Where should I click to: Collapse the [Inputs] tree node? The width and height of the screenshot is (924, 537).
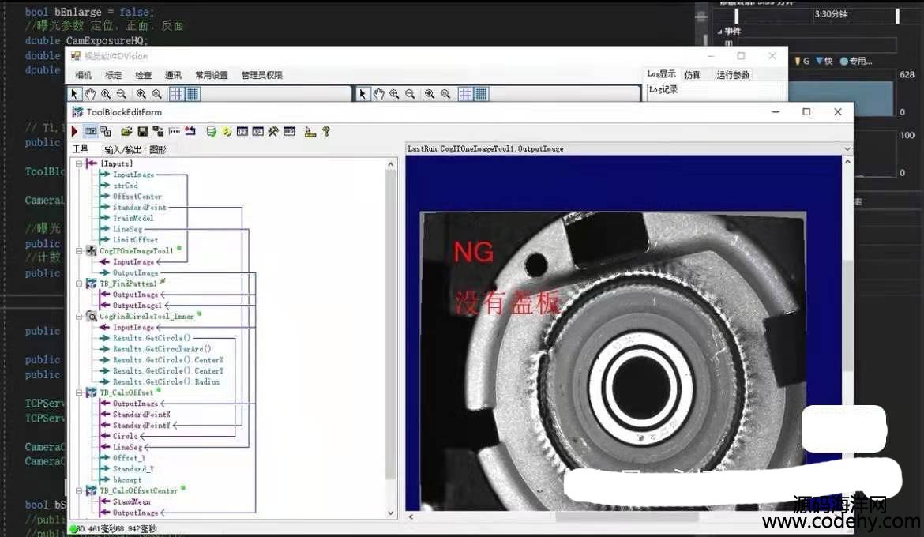click(x=79, y=164)
